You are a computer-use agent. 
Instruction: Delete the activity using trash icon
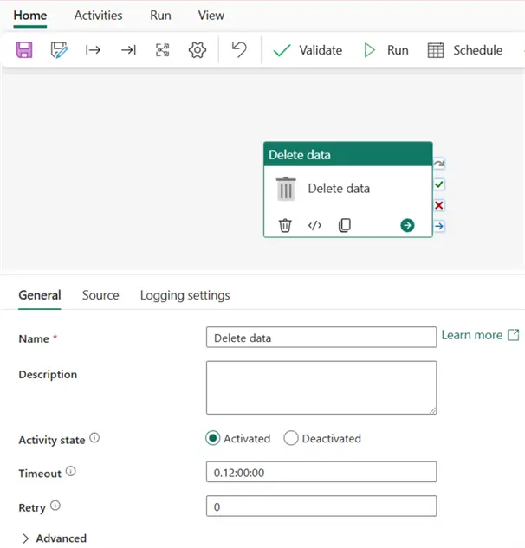285,225
